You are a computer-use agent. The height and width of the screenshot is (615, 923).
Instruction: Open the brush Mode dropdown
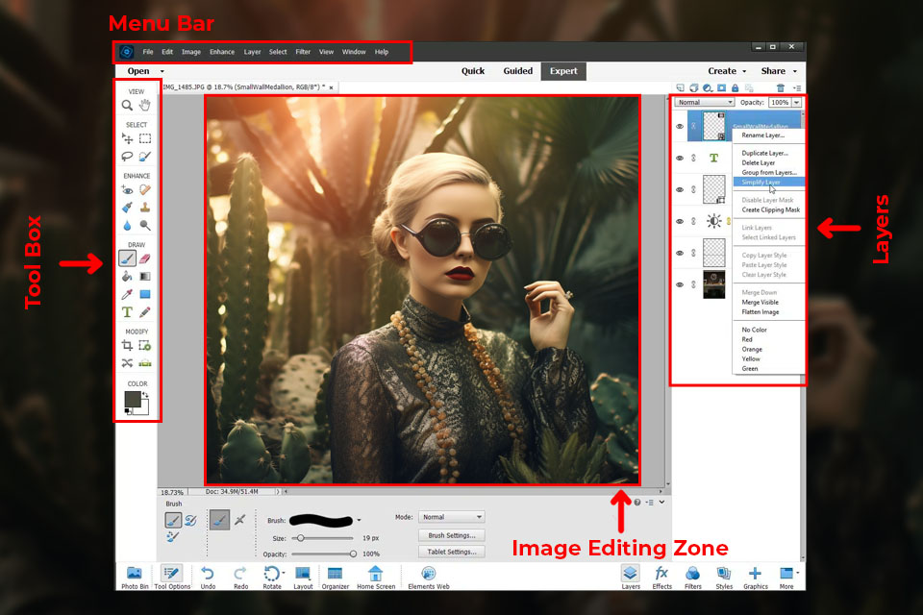tap(452, 517)
